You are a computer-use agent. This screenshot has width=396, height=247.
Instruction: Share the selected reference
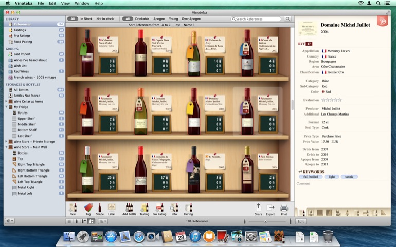point(258,210)
